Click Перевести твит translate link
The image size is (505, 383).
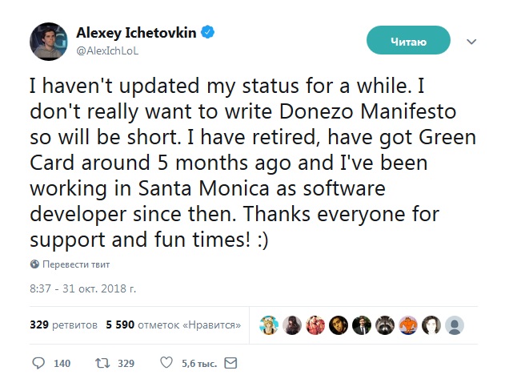(76, 264)
